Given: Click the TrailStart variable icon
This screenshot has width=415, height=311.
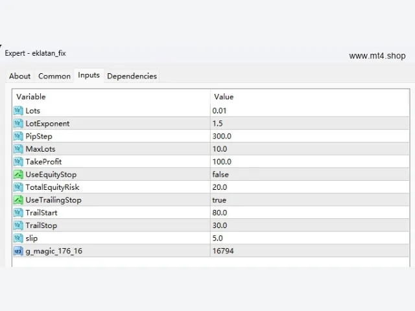Looking at the screenshot, I should click(18, 213).
